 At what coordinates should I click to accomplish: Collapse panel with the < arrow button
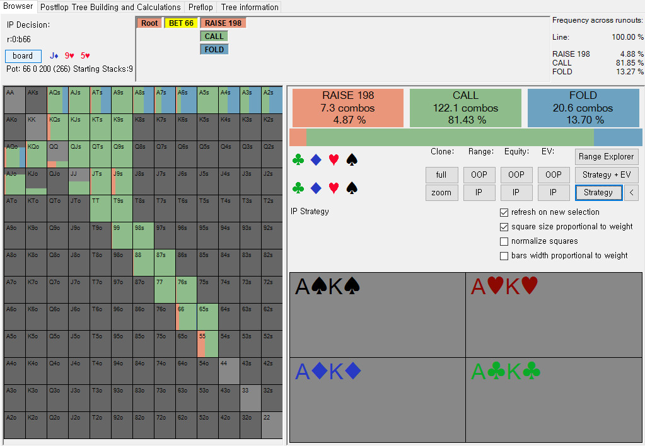(631, 193)
